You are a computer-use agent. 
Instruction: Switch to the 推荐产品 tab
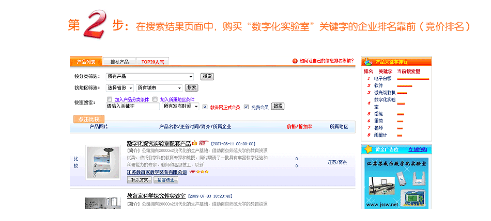point(119,61)
